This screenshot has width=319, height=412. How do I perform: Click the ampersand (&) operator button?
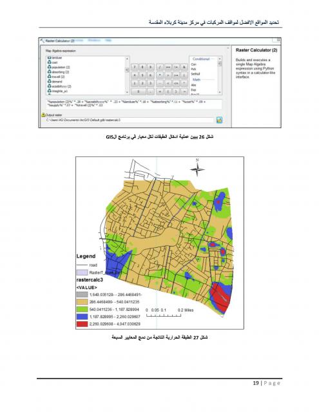(x=184, y=67)
